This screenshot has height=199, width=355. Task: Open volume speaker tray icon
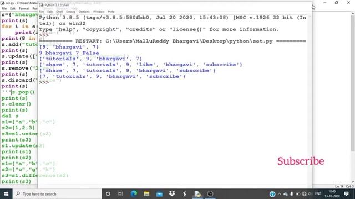click(310, 194)
